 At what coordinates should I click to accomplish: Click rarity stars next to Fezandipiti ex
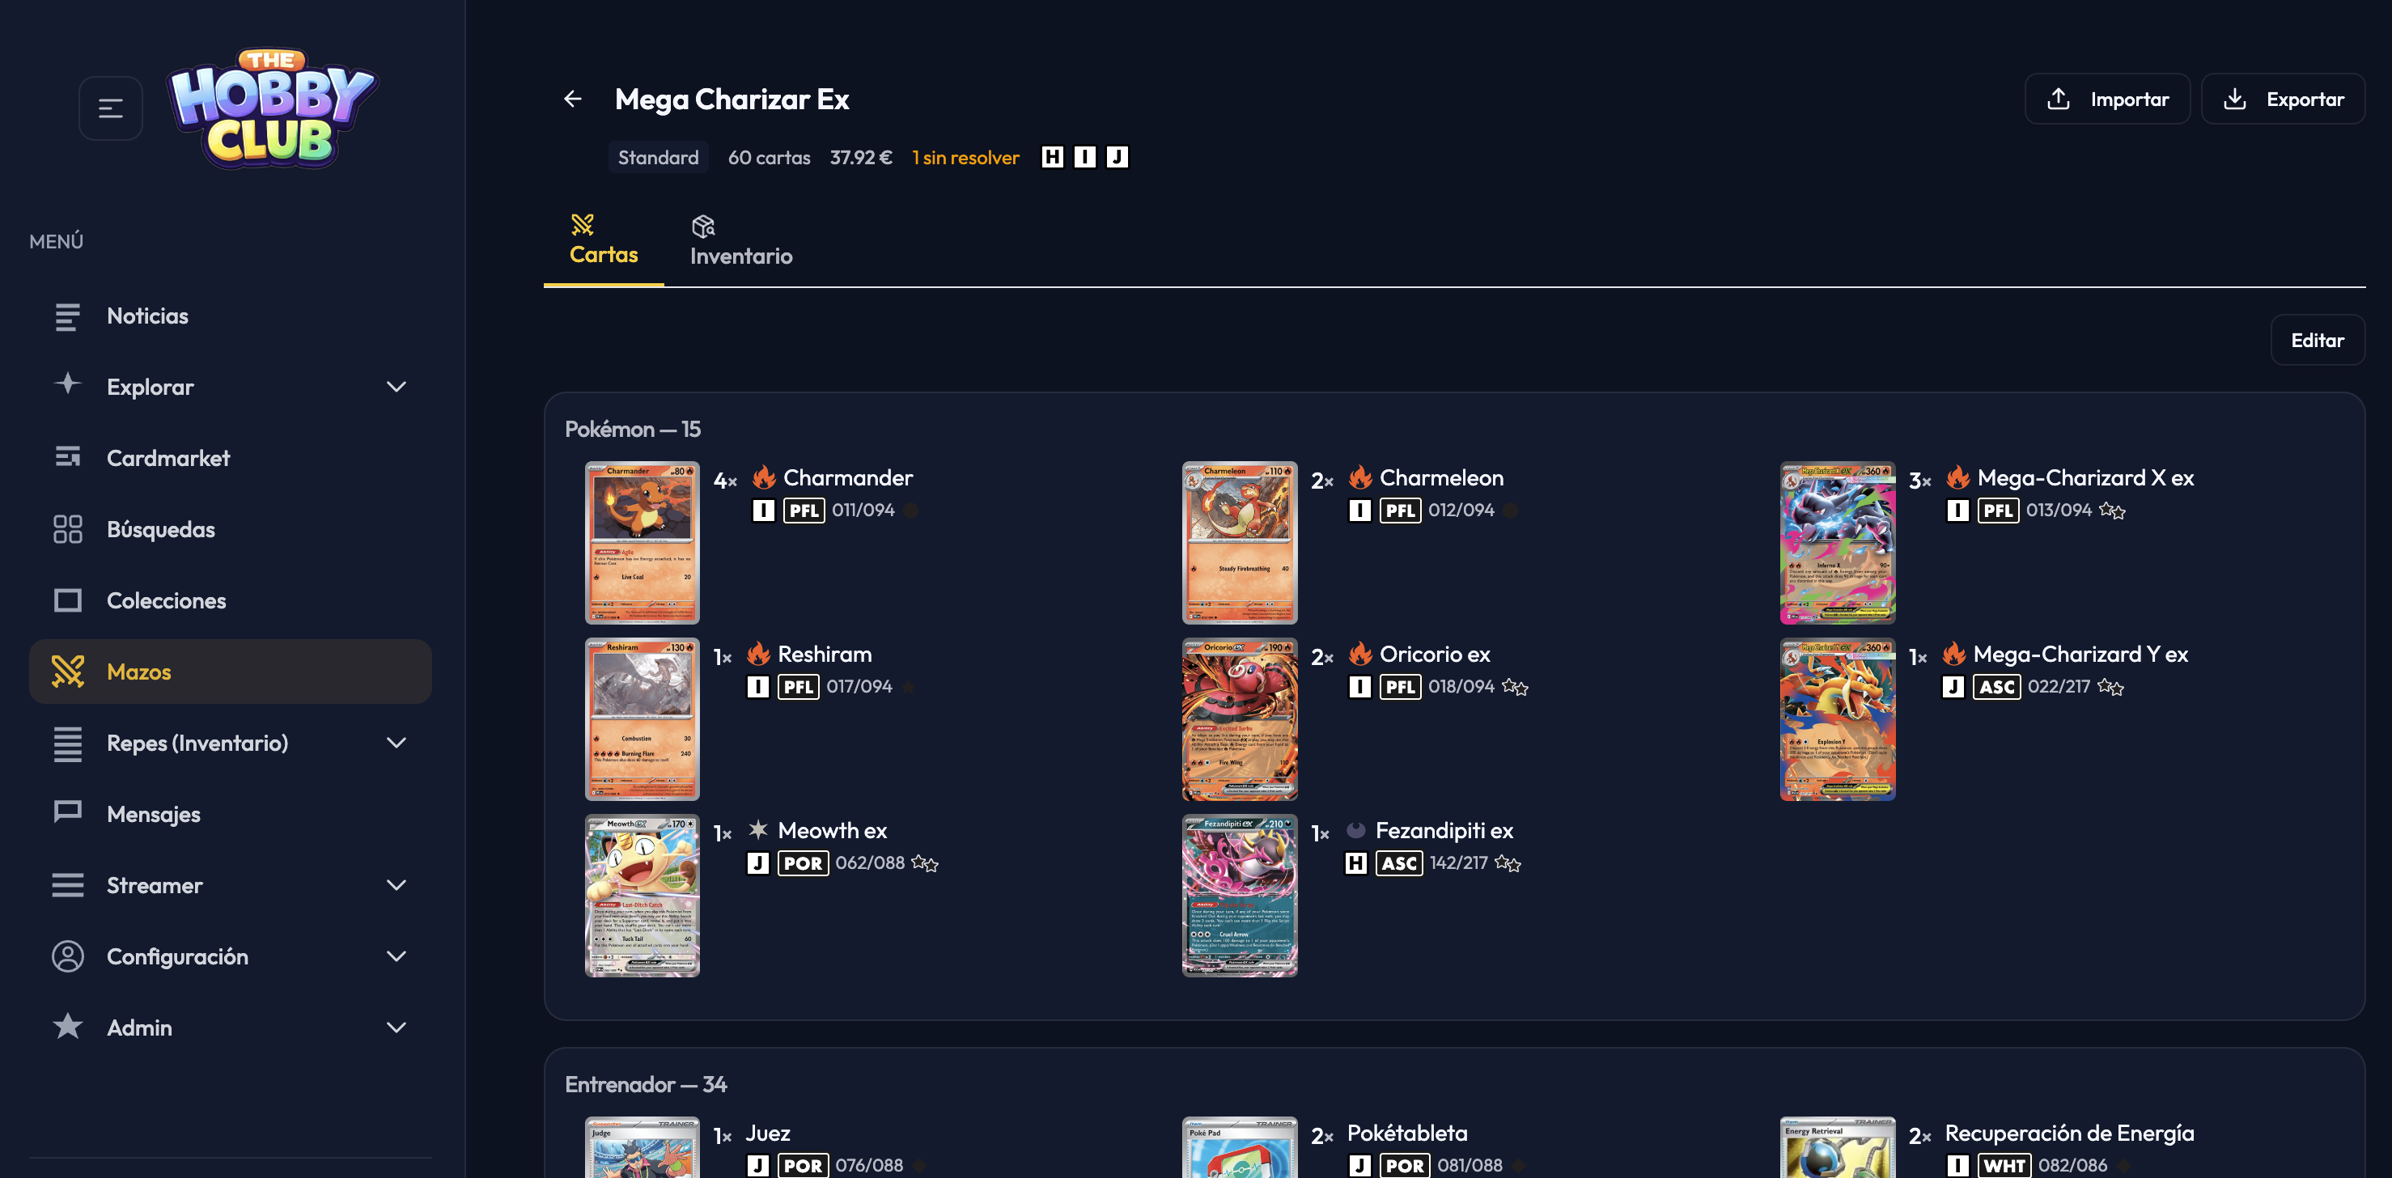1508,863
